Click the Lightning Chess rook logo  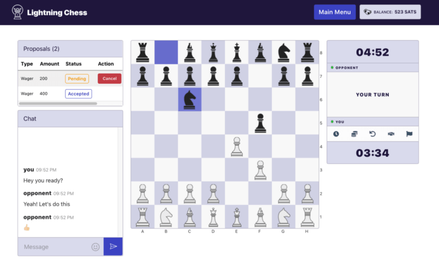pyautogui.click(x=18, y=12)
